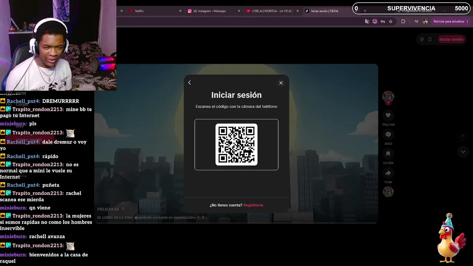473x266 pixels.
Task: Click the install app icon in address bar
Action: pos(375,21)
